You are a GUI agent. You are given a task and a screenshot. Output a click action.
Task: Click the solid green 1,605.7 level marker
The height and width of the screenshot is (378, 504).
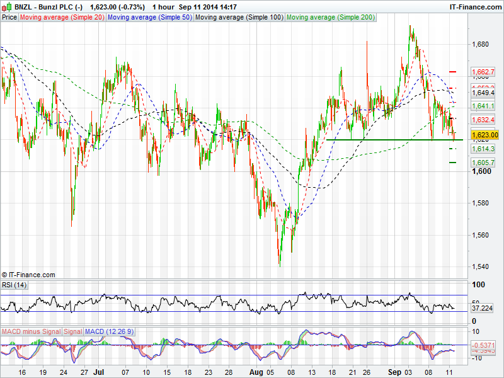click(x=452, y=163)
